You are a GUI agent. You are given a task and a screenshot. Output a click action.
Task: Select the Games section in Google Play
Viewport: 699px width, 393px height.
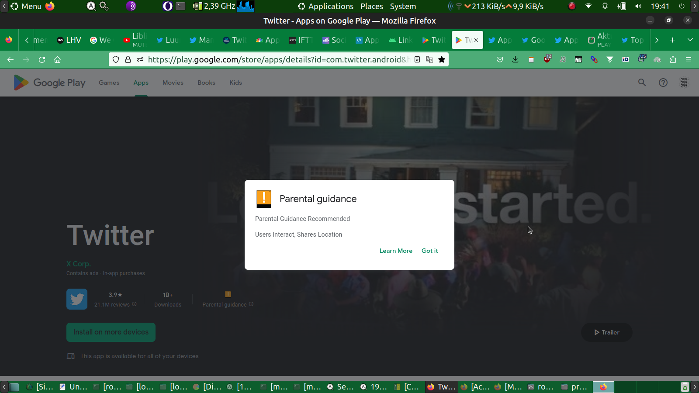tap(109, 83)
